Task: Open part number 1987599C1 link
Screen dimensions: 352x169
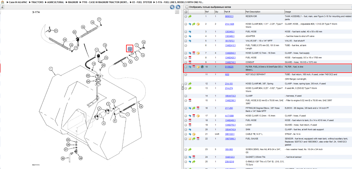Action: coord(230,138)
